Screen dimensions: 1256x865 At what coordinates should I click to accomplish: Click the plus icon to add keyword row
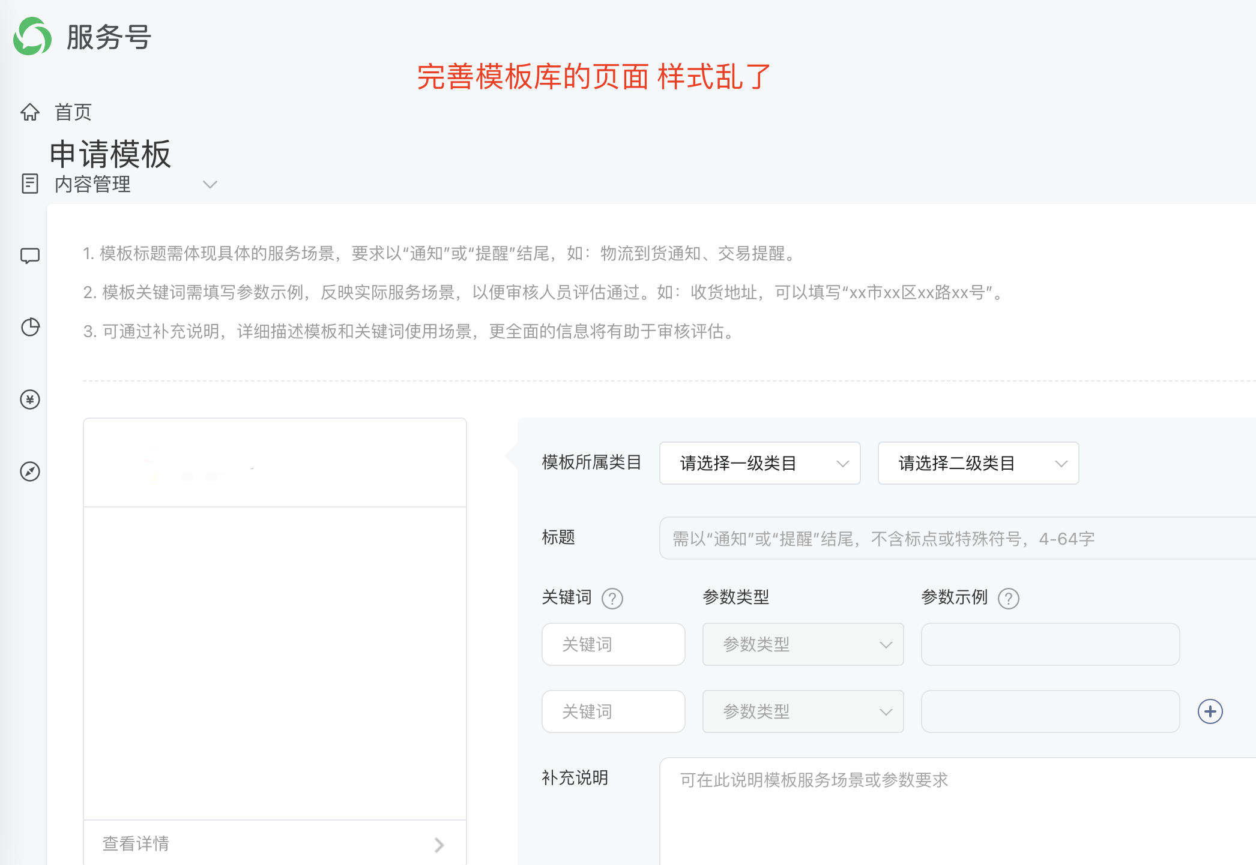[x=1210, y=711]
